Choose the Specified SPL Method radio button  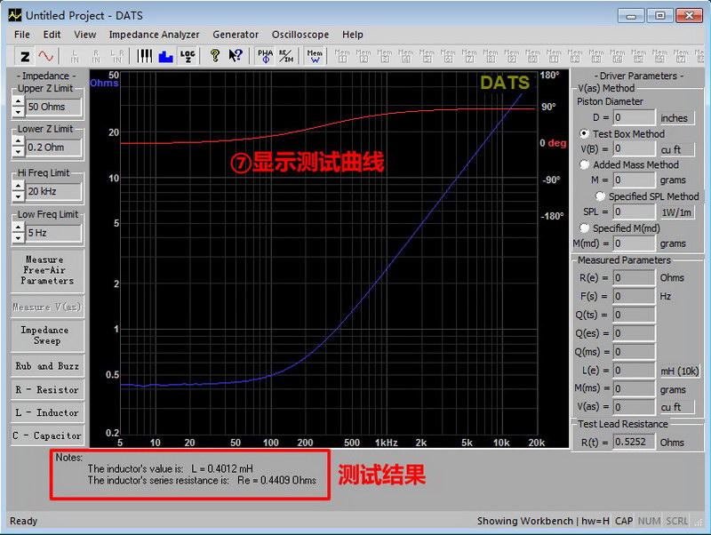(601, 196)
